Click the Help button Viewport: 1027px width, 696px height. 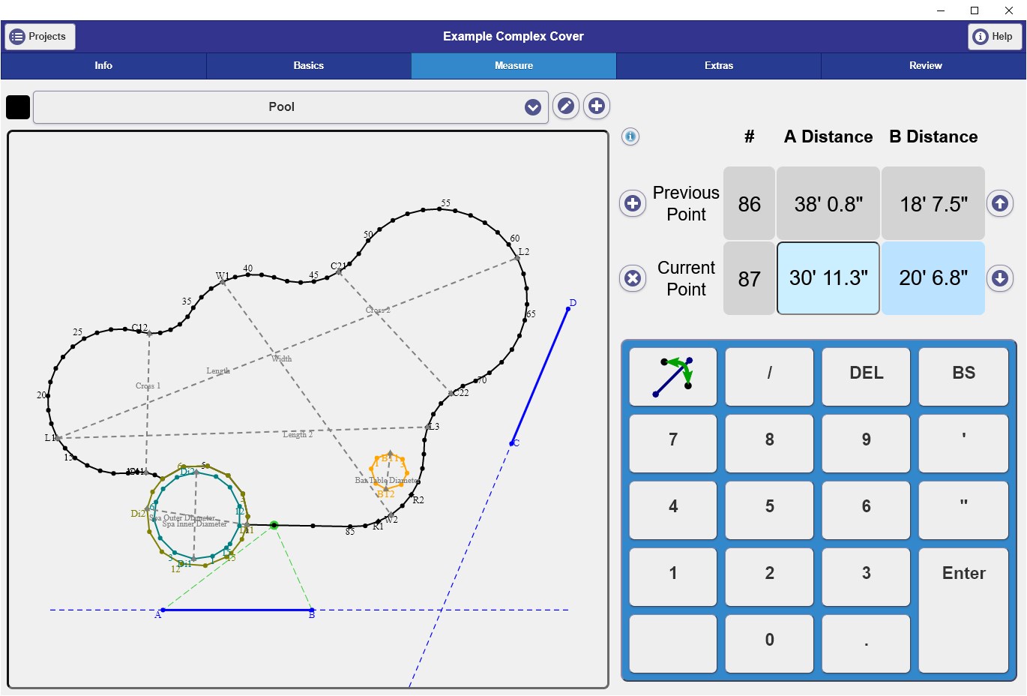pyautogui.click(x=995, y=37)
